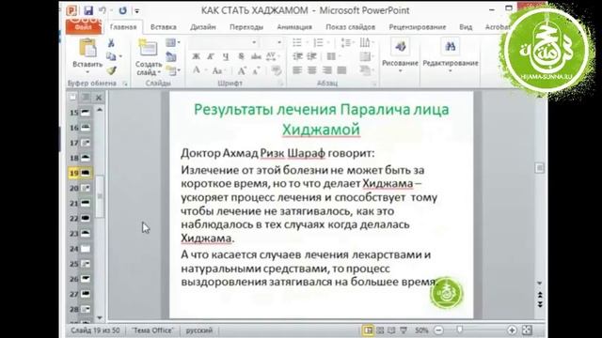This screenshot has height=338, width=602.
Task: Switch to Outline tab in thumbnails pane
Action: (x=86, y=98)
